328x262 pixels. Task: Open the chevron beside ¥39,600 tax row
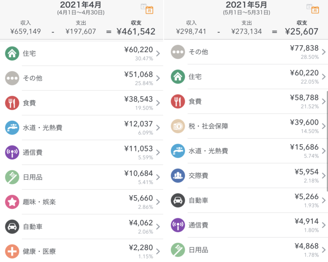tap(324, 126)
